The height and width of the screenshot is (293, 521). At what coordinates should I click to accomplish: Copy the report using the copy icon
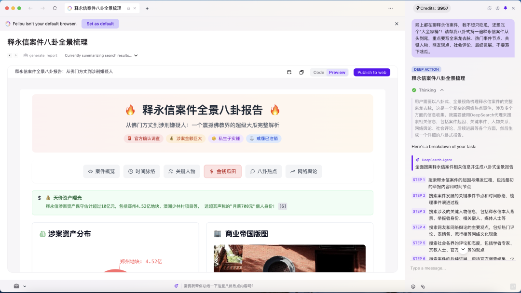point(302,72)
